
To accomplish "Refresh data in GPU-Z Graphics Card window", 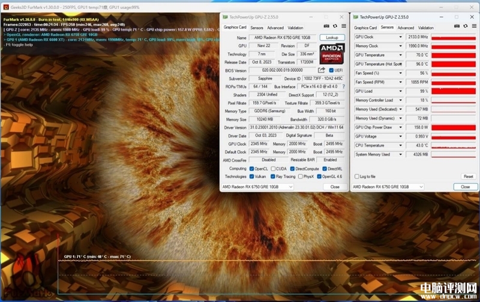I will tap(335, 26).
